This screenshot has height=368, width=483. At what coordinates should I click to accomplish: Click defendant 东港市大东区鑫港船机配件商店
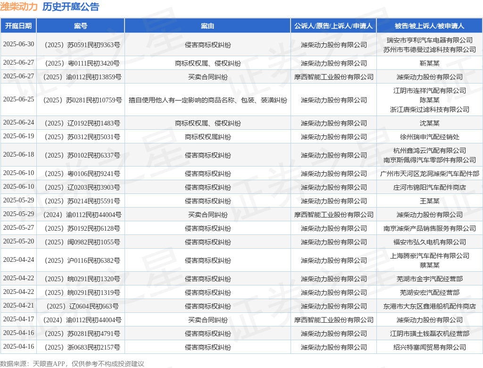(x=429, y=306)
